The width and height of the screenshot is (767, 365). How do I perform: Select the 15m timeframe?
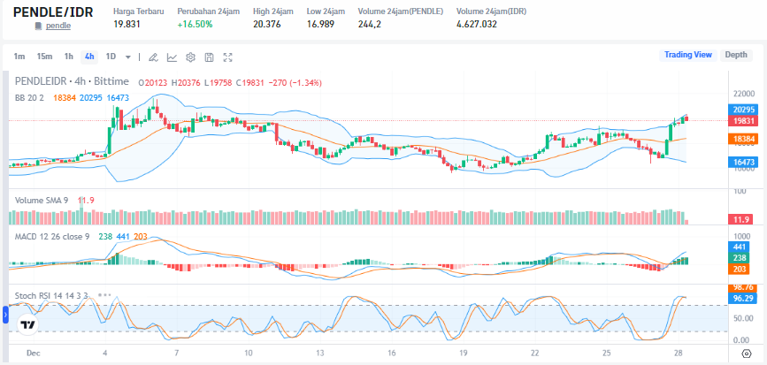(44, 57)
